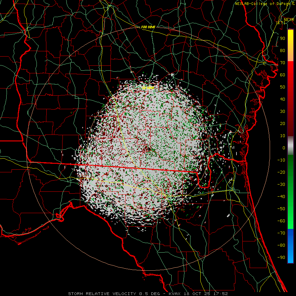Select the 60 tick label on the color scale
The width and height of the screenshot is (296, 296).
coord(283,75)
